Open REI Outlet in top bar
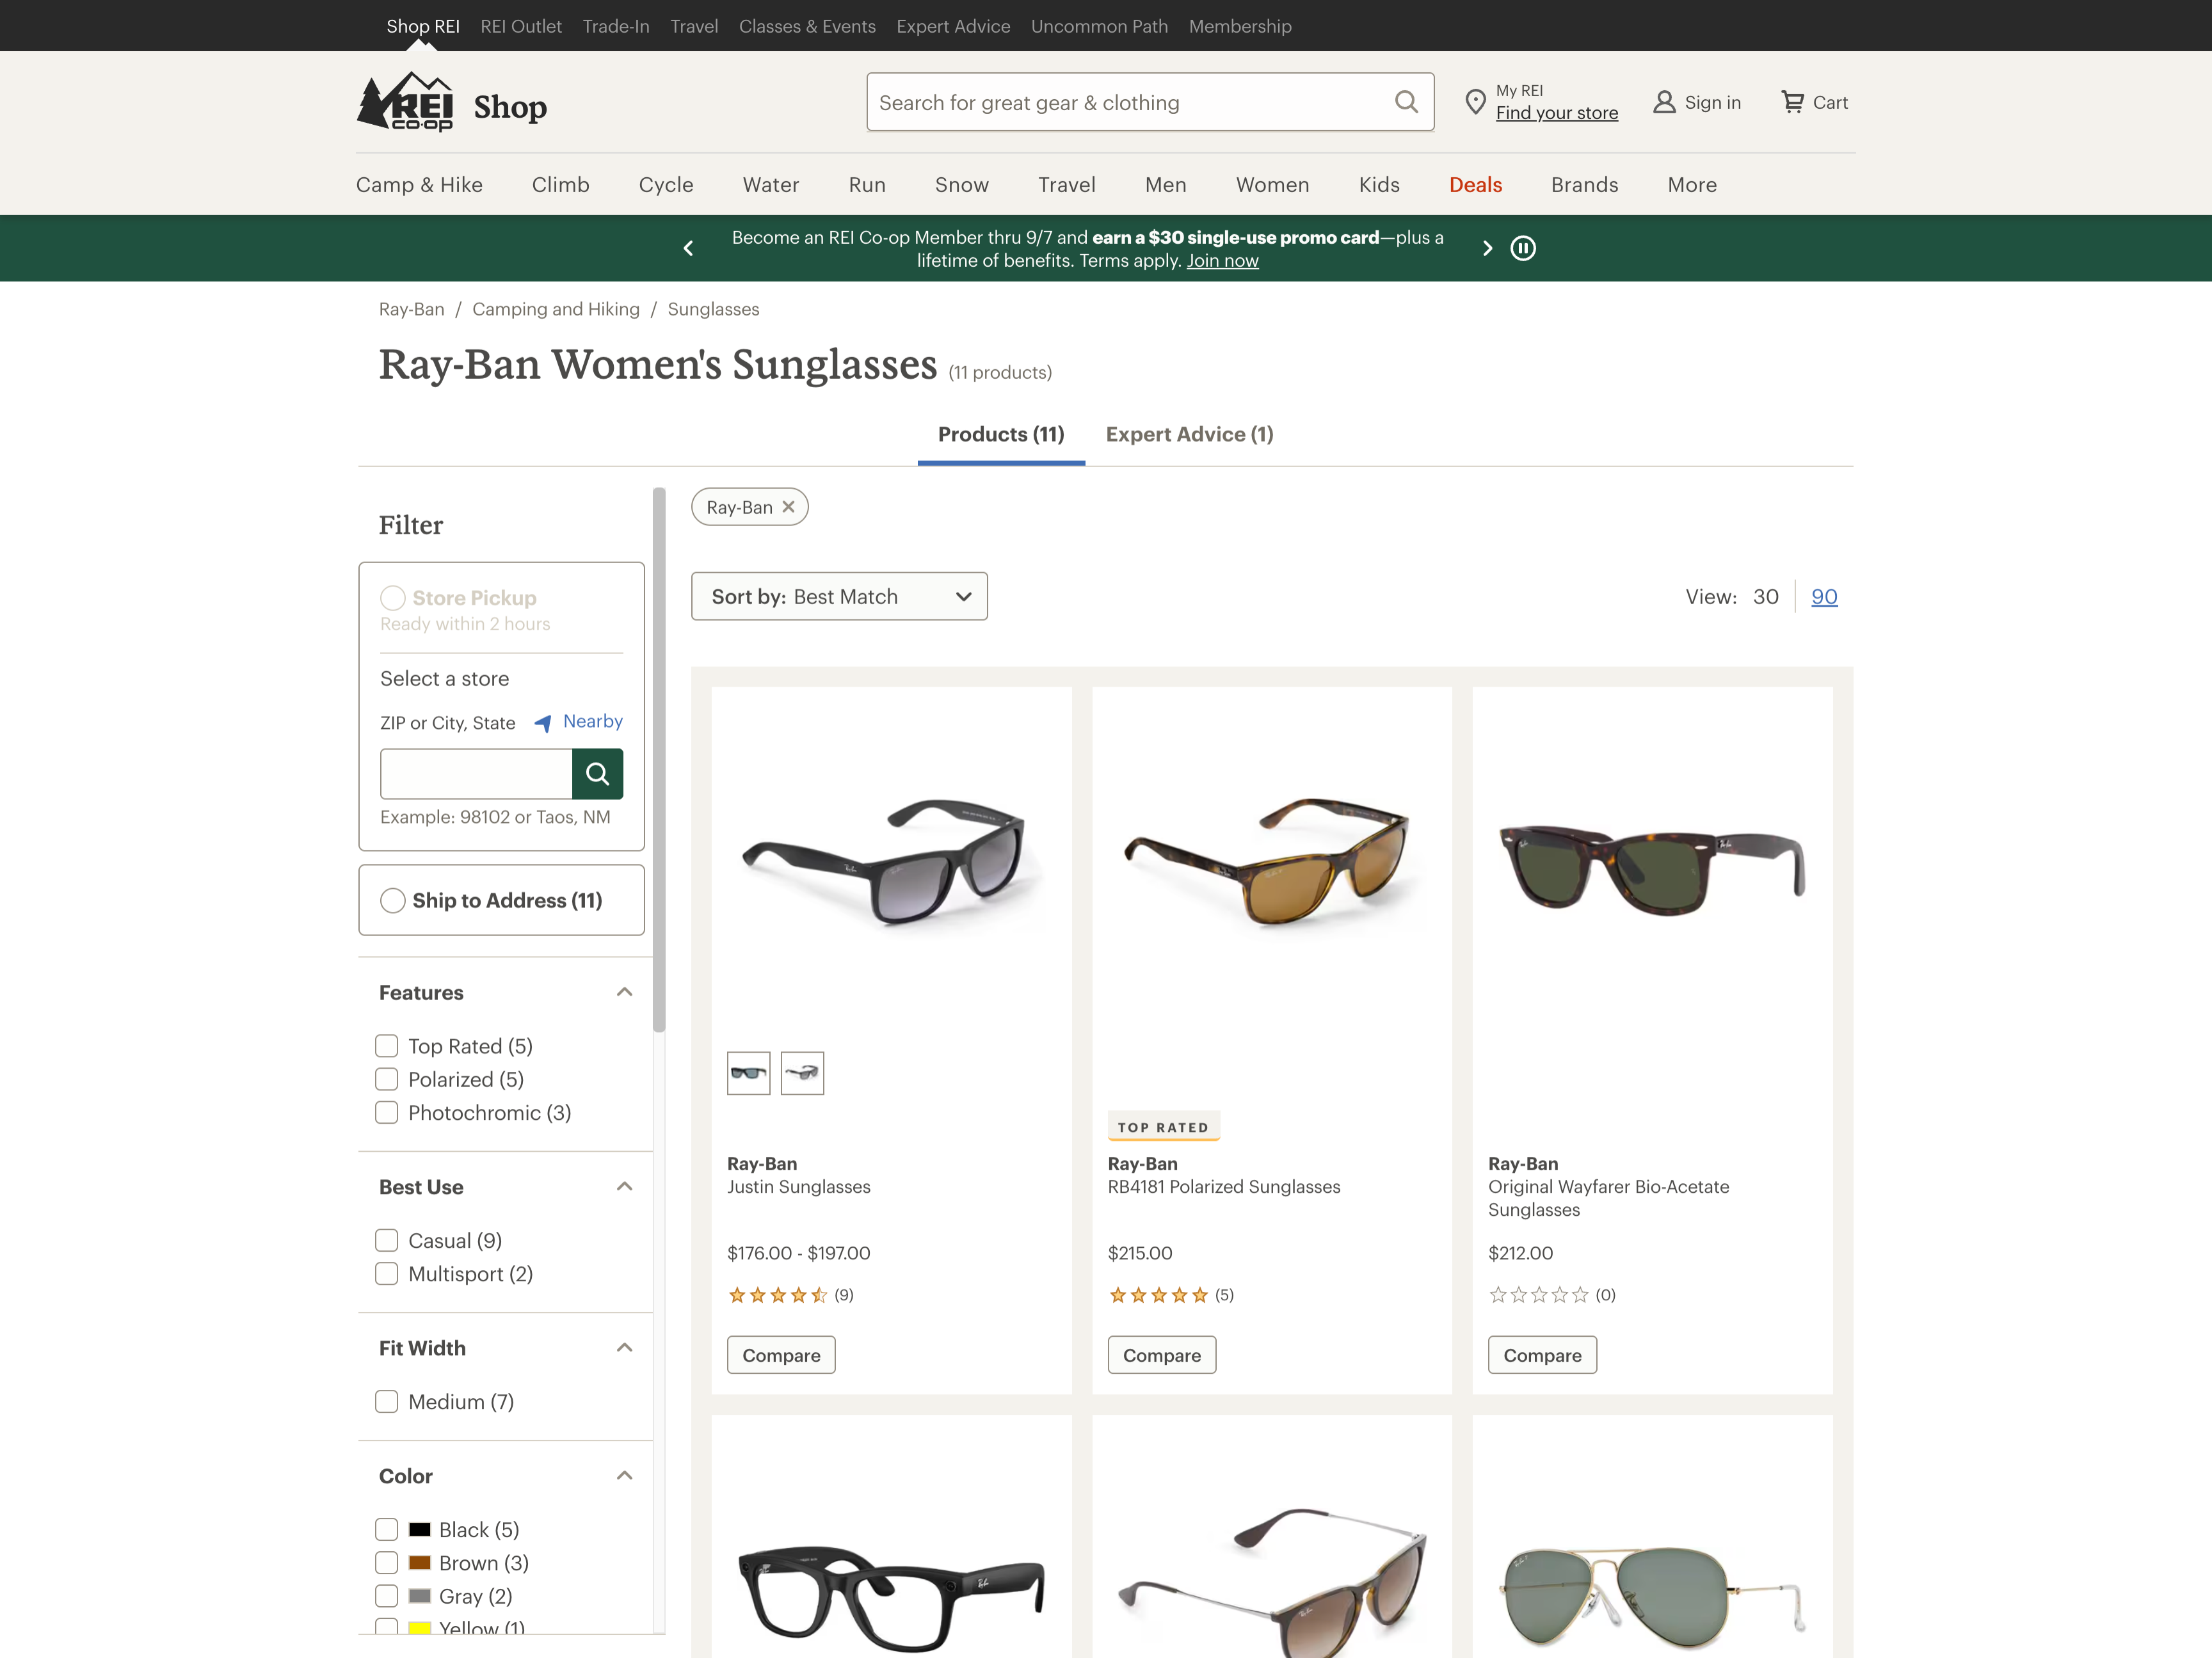Viewport: 2212px width, 1658px height. [x=521, y=26]
